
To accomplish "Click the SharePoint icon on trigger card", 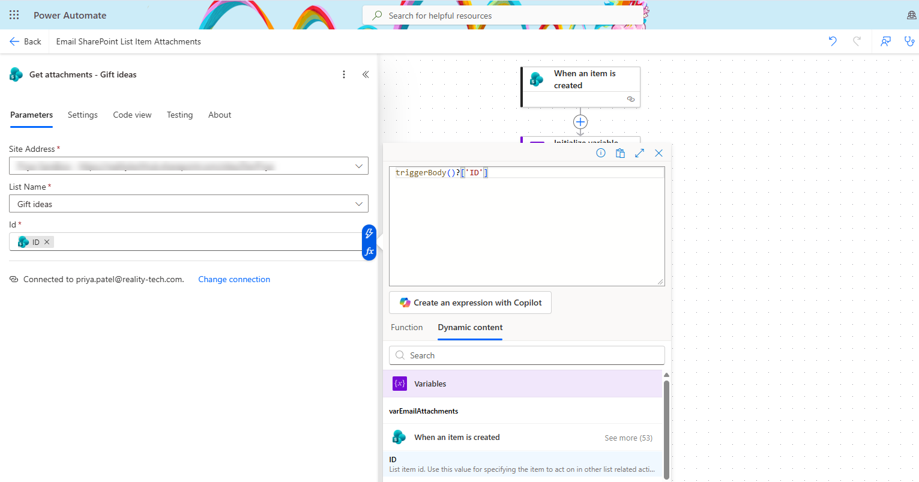I will [x=537, y=79].
